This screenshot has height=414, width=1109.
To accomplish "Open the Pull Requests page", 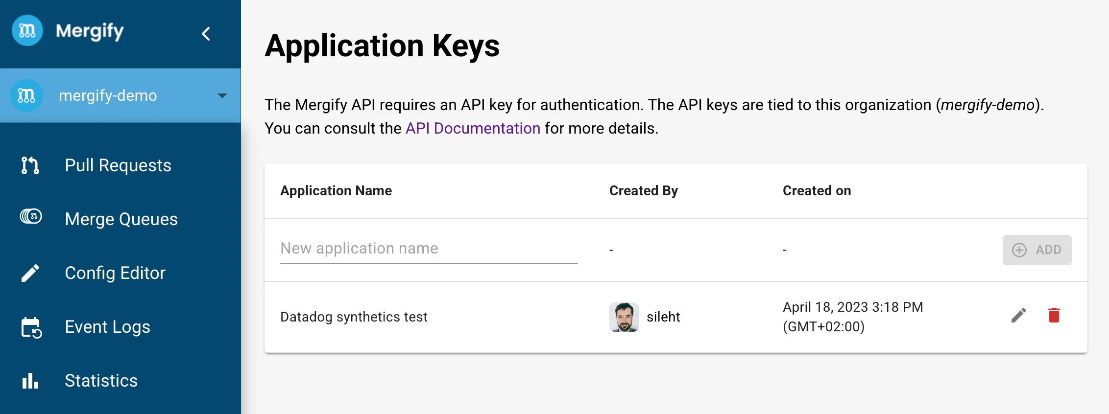I will pos(118,165).
